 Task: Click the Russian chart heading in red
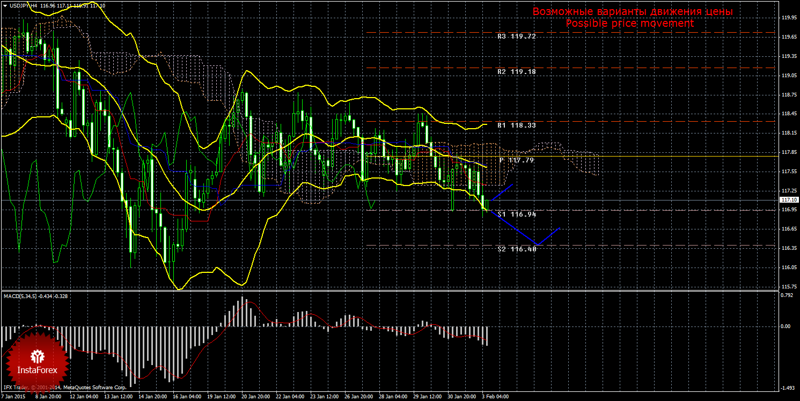(633, 12)
